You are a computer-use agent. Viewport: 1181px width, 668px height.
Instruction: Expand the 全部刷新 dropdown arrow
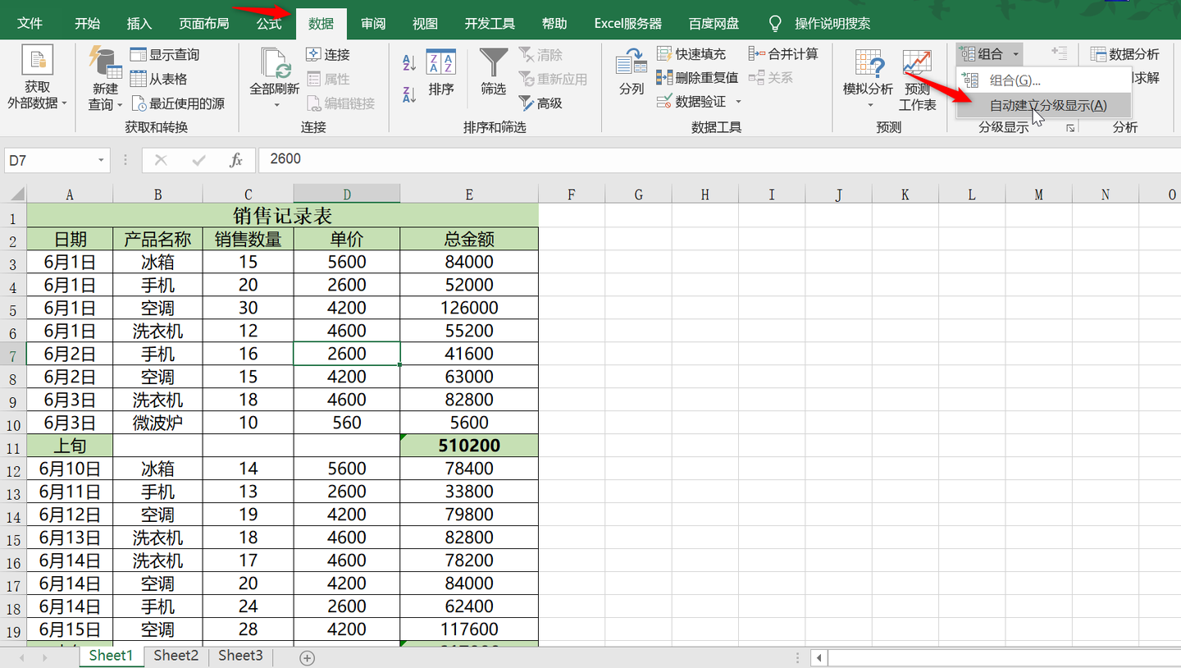click(x=276, y=105)
